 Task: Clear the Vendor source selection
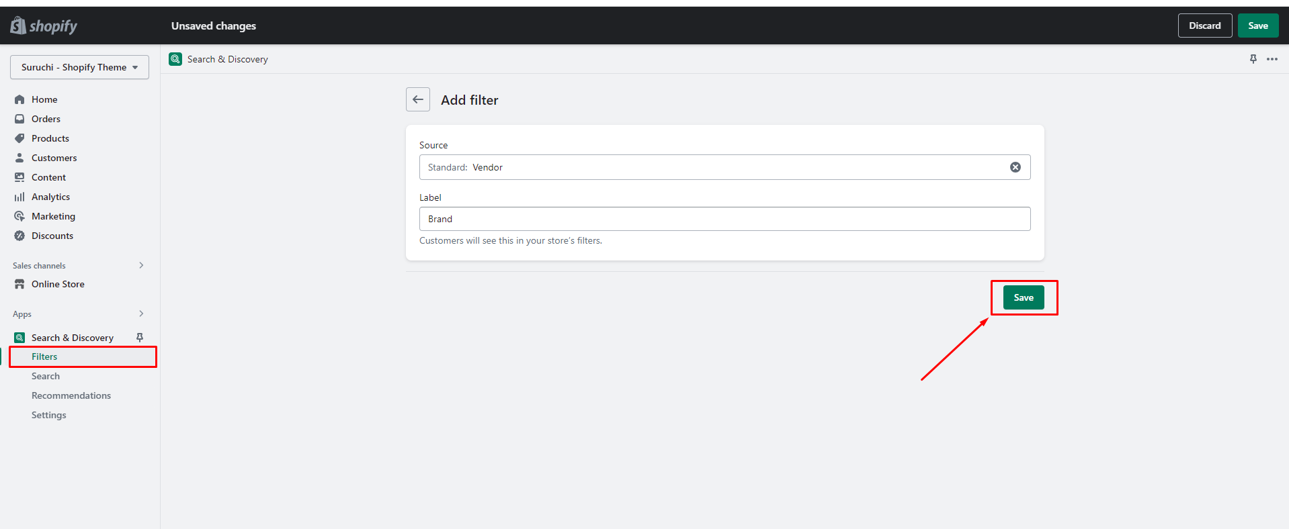(1015, 167)
